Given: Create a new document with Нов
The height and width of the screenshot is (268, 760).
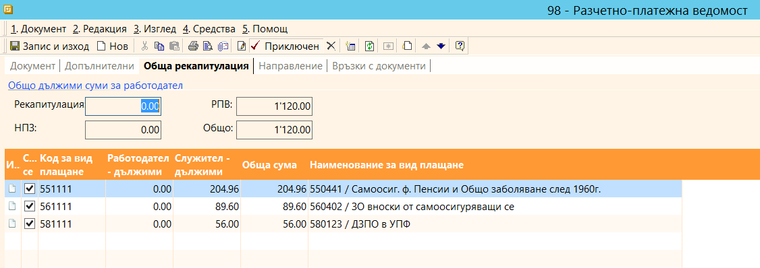Looking at the screenshot, I should 113,46.
